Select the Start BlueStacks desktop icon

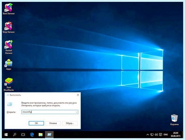pyautogui.click(x=9, y=84)
